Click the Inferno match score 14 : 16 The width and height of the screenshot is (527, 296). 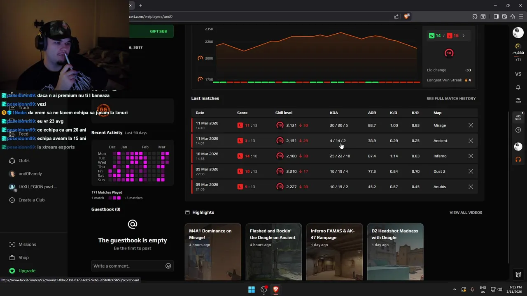pyautogui.click(x=247, y=156)
